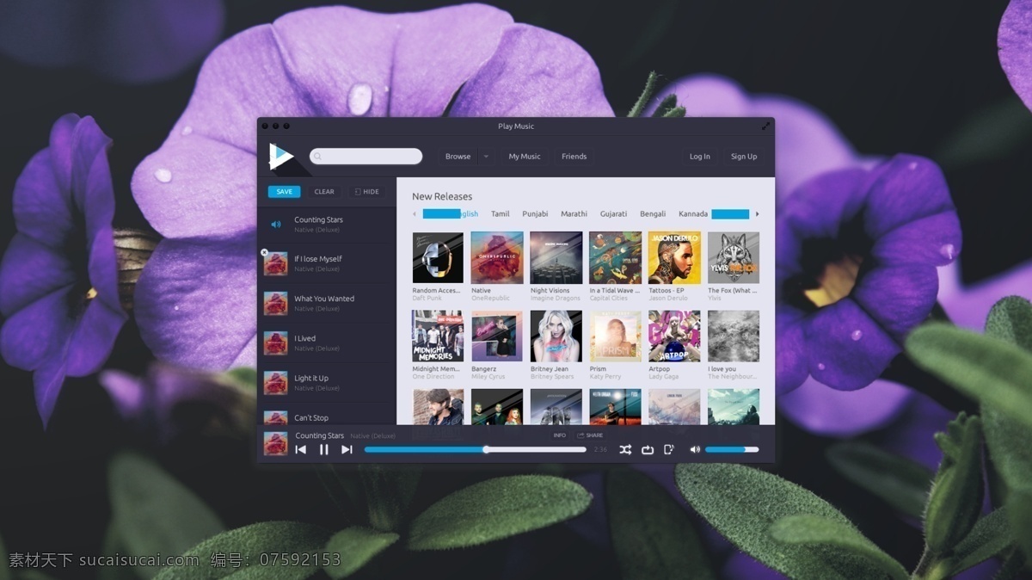
Task: Click speaker icon beside Counting Stars in playlist
Action: coord(276,225)
